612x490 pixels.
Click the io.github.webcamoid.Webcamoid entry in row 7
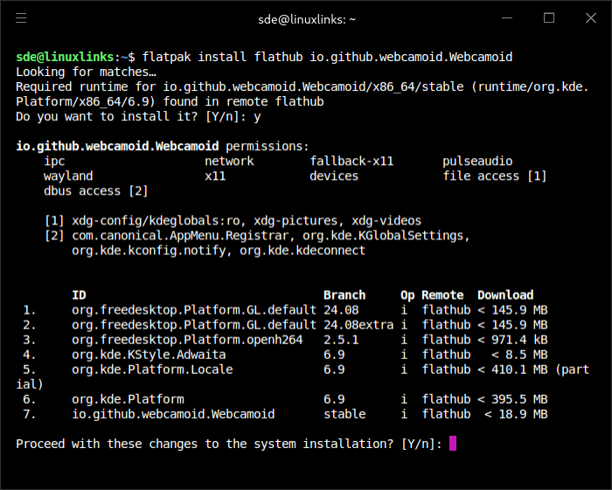click(x=173, y=414)
